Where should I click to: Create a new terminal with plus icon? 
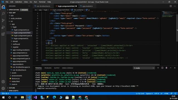pyautogui.click(x=158, y=68)
